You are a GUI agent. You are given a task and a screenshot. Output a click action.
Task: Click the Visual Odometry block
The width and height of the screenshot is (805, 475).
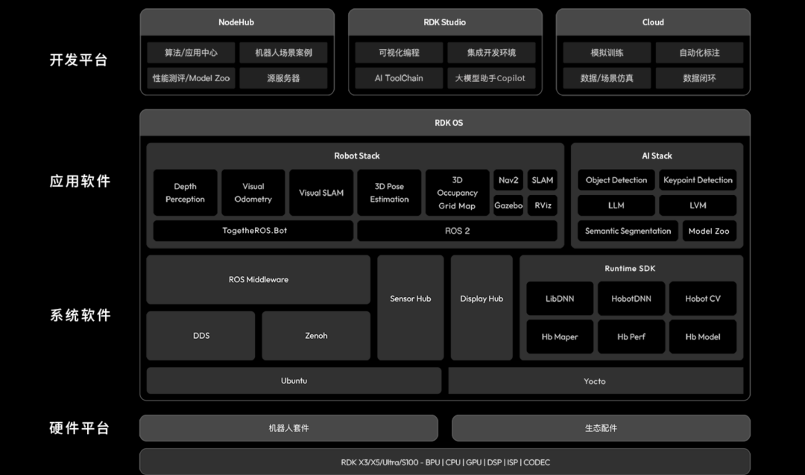click(253, 192)
